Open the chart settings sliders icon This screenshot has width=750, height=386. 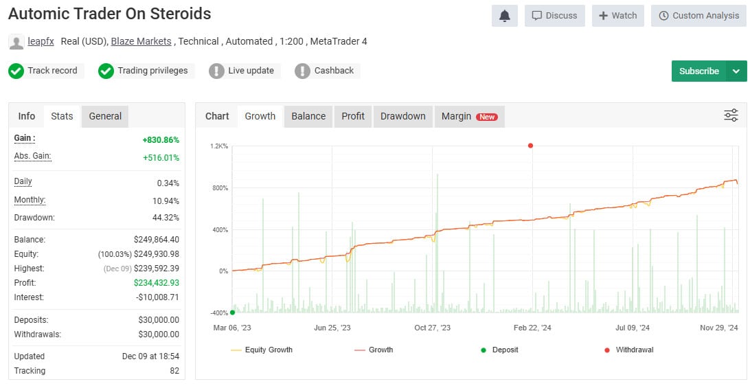731,115
